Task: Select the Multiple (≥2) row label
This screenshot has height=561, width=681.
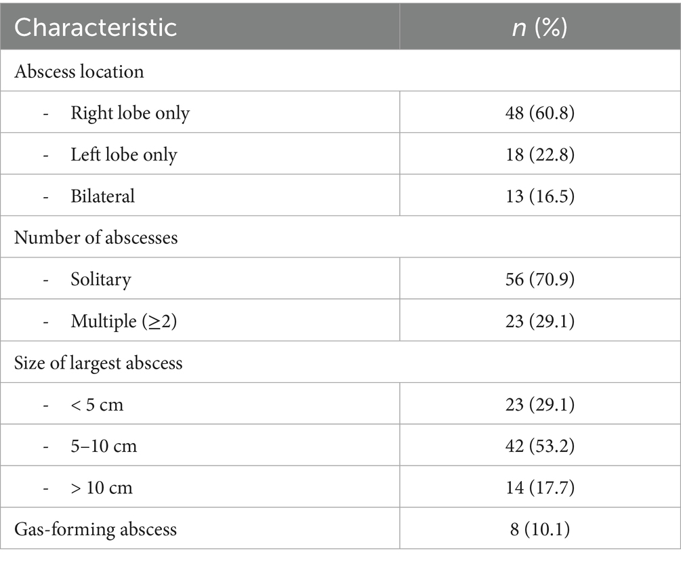Action: (119, 321)
